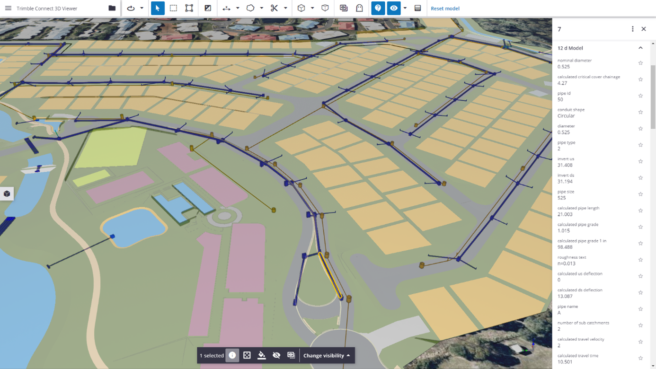
Task: Select the orbit rotate tool
Action: click(x=131, y=8)
